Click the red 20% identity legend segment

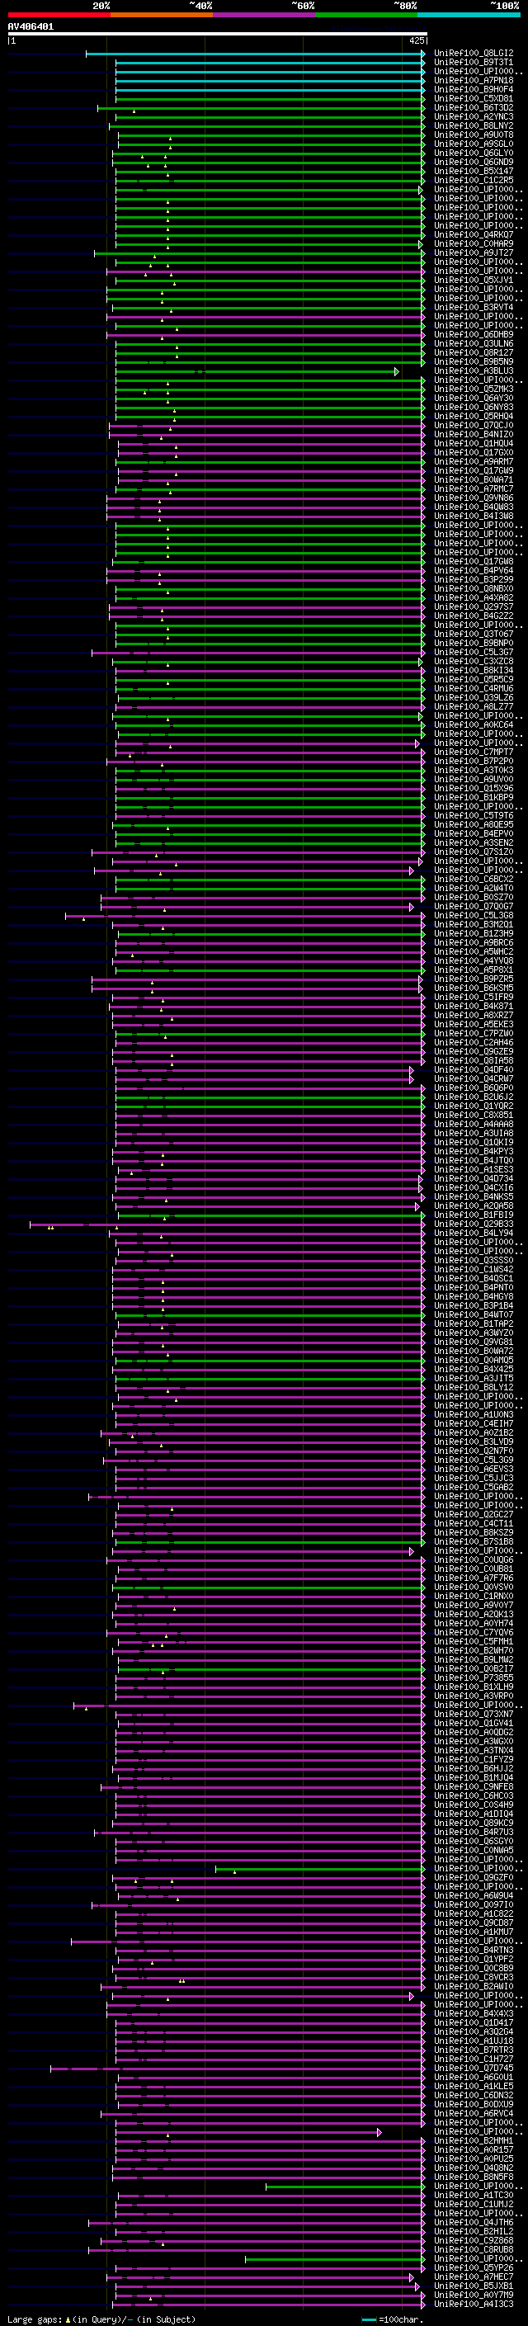point(59,15)
